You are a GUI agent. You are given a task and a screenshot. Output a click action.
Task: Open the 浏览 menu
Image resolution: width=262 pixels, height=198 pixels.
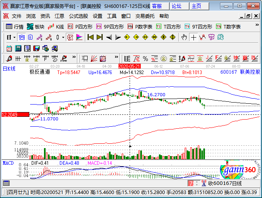[x=31, y=16]
